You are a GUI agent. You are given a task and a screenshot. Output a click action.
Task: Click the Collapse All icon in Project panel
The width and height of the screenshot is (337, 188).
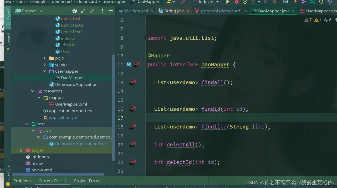92,11
